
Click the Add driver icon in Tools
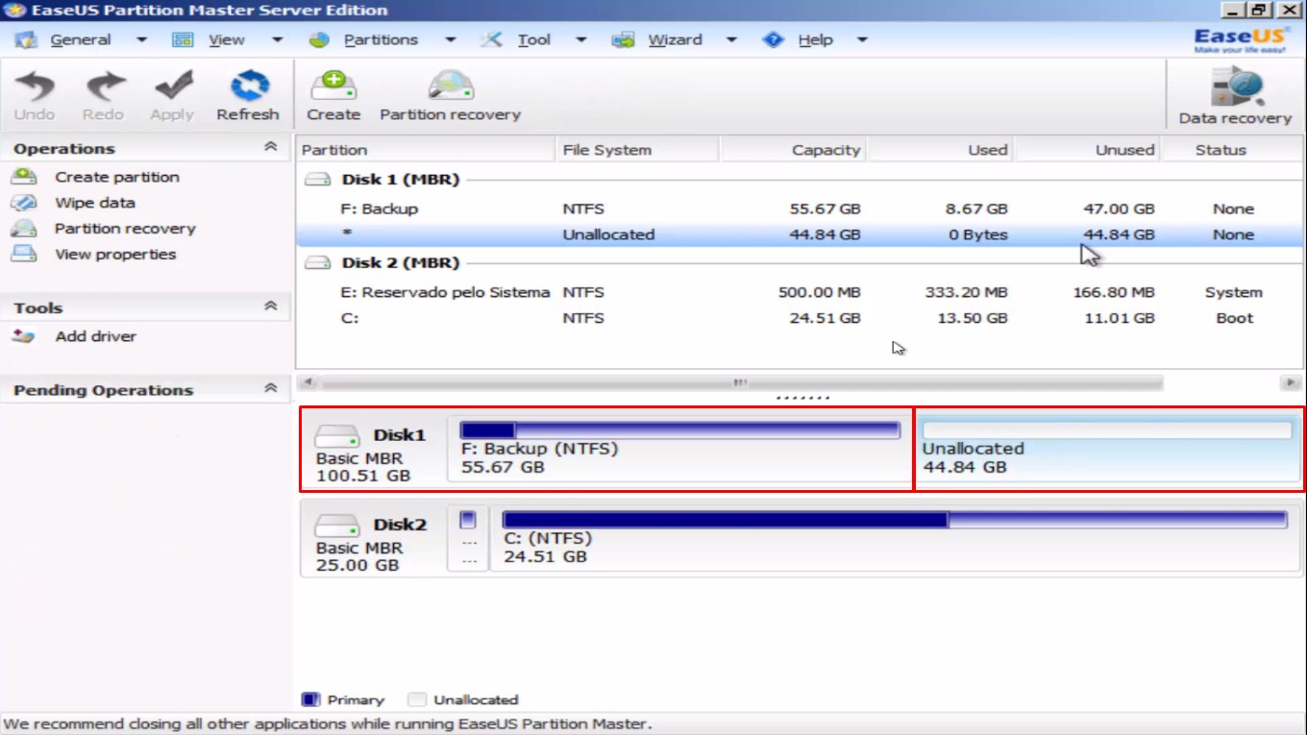click(24, 336)
